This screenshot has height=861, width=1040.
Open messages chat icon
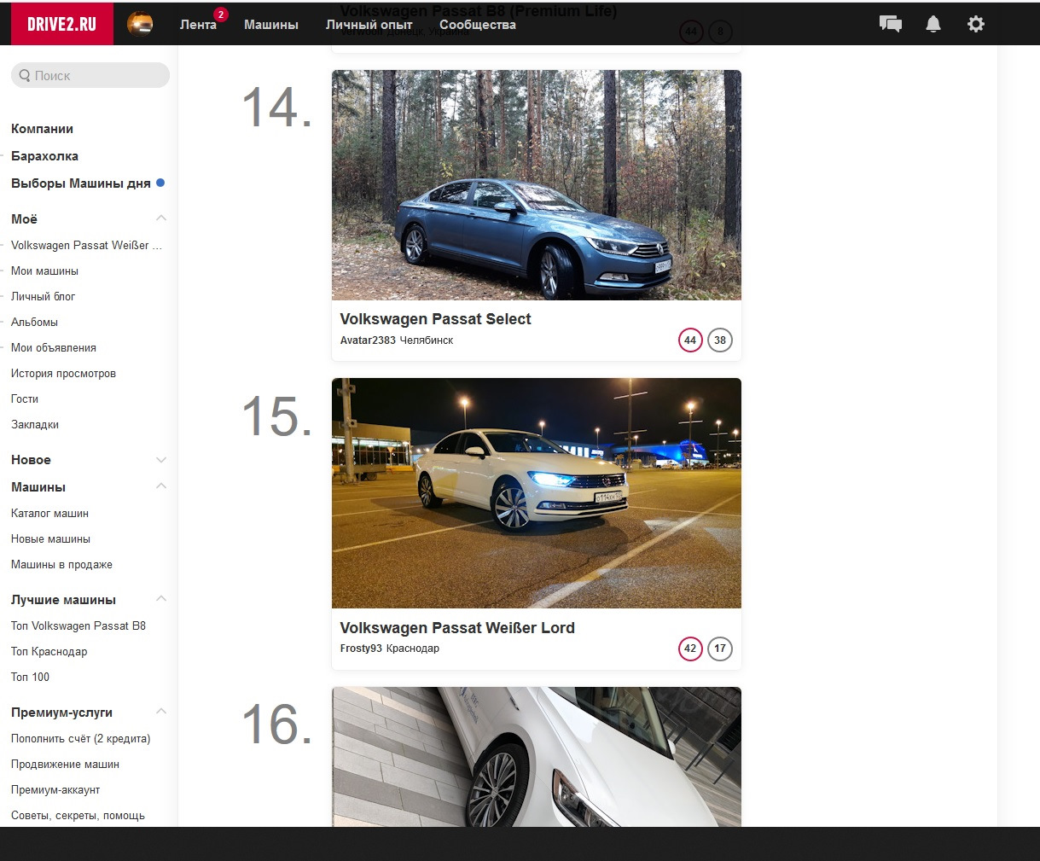tap(891, 24)
